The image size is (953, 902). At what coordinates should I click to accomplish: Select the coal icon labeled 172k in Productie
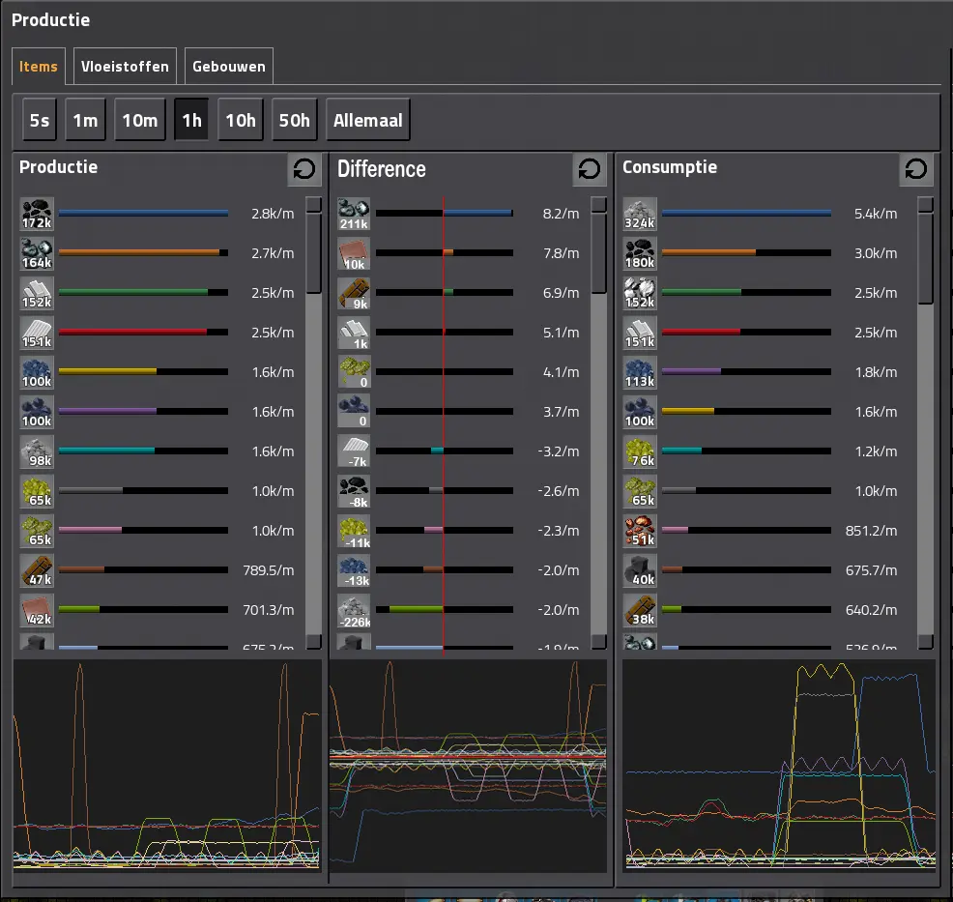37,214
